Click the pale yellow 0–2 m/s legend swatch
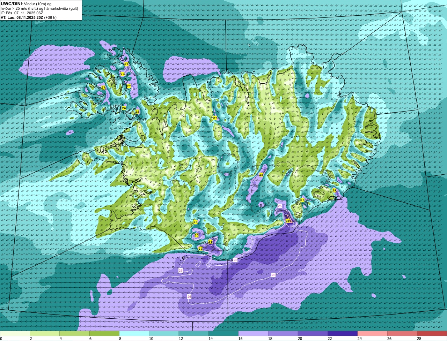 pyautogui.click(x=15, y=333)
